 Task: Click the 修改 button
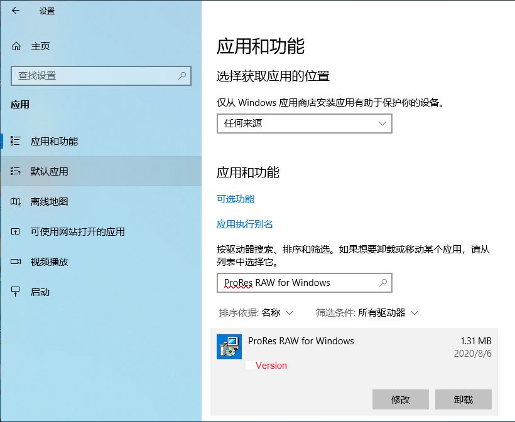[x=400, y=399]
